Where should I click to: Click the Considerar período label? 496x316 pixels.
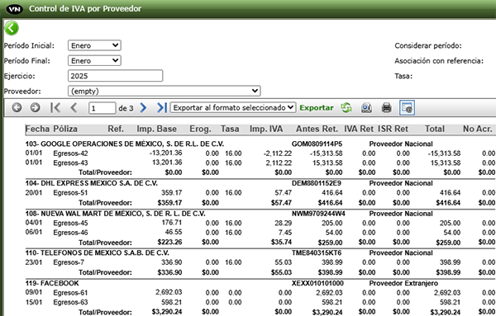pos(428,45)
